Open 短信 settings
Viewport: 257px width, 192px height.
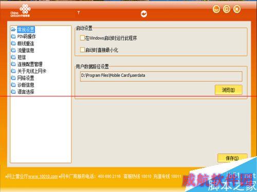click(22, 57)
